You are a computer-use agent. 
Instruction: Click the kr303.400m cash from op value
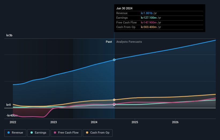point(149,27)
